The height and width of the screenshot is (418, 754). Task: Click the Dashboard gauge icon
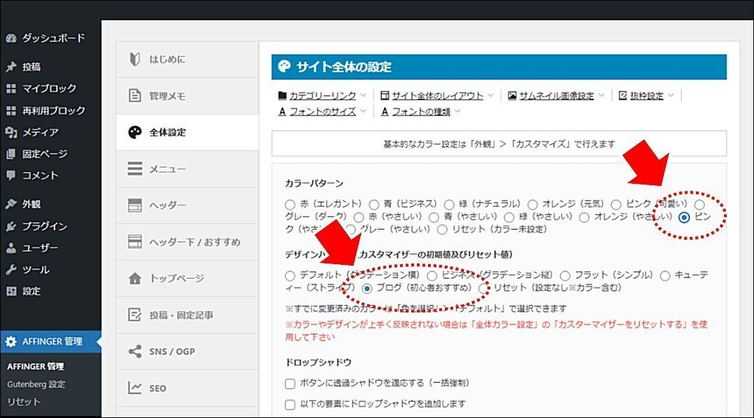11,38
